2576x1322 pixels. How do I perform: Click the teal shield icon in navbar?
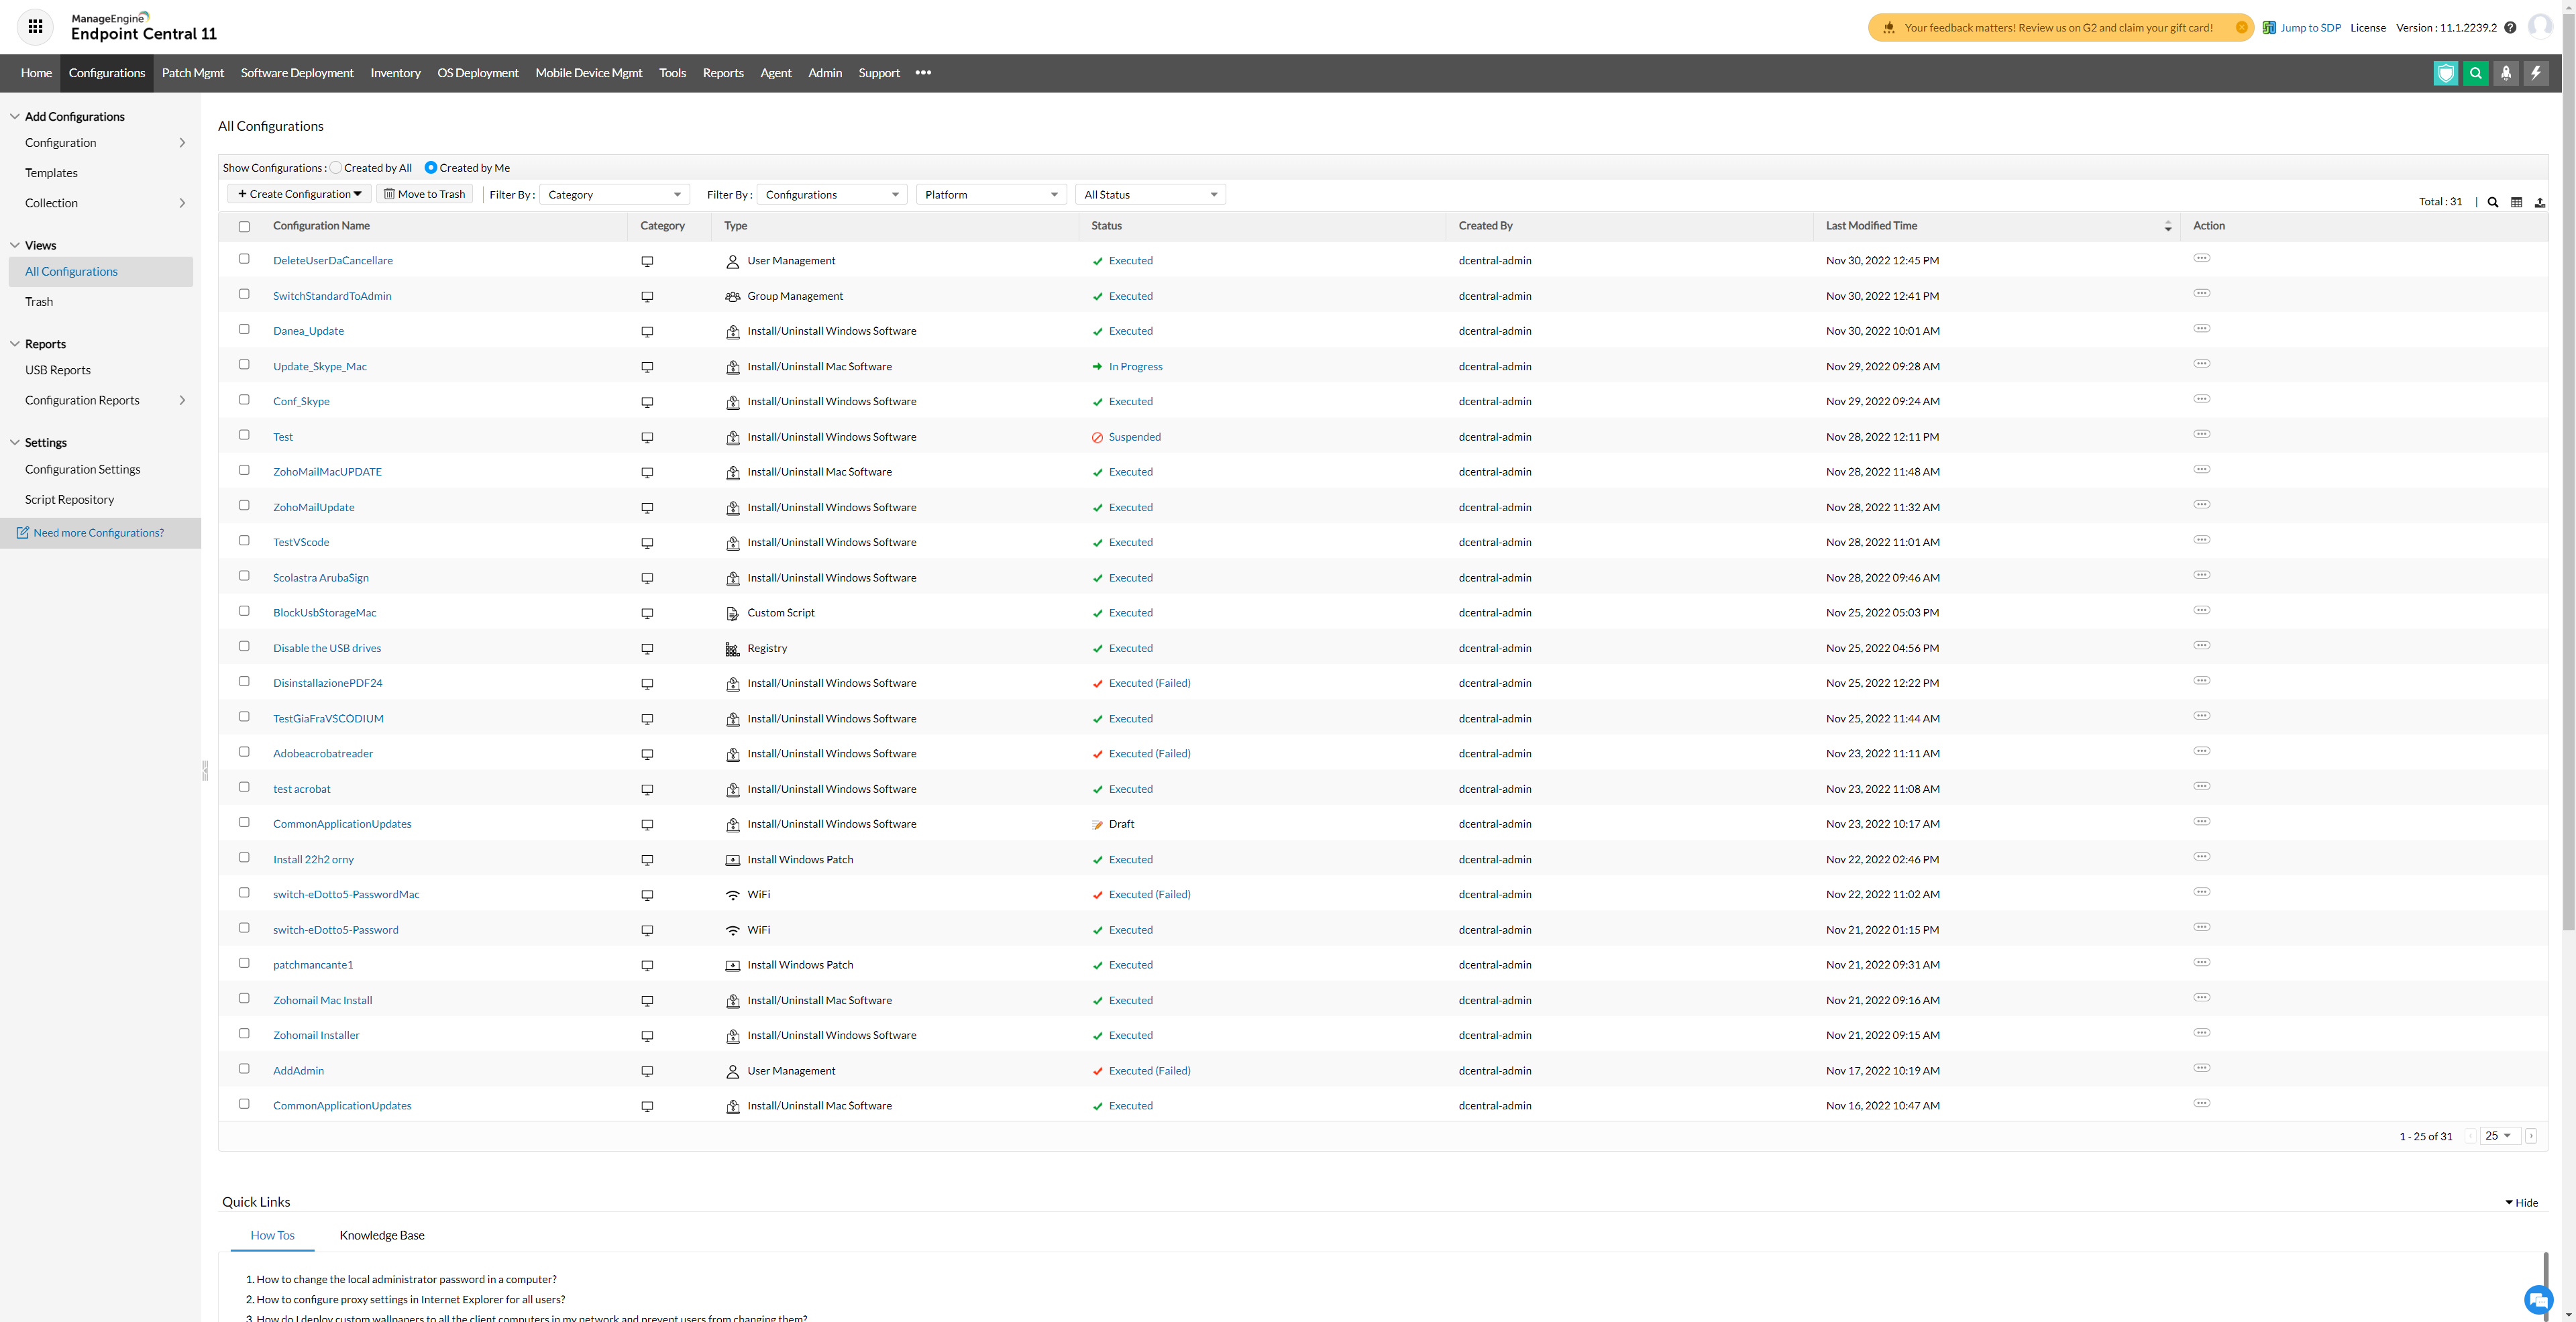click(2445, 73)
